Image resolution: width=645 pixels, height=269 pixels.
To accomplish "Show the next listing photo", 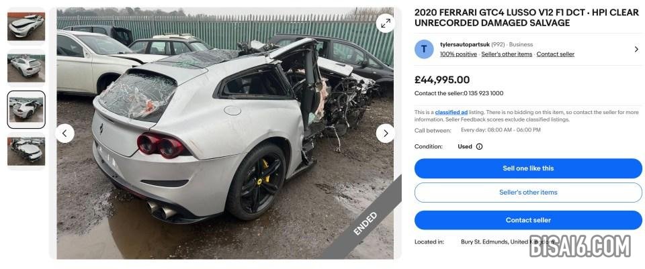I will pos(386,133).
